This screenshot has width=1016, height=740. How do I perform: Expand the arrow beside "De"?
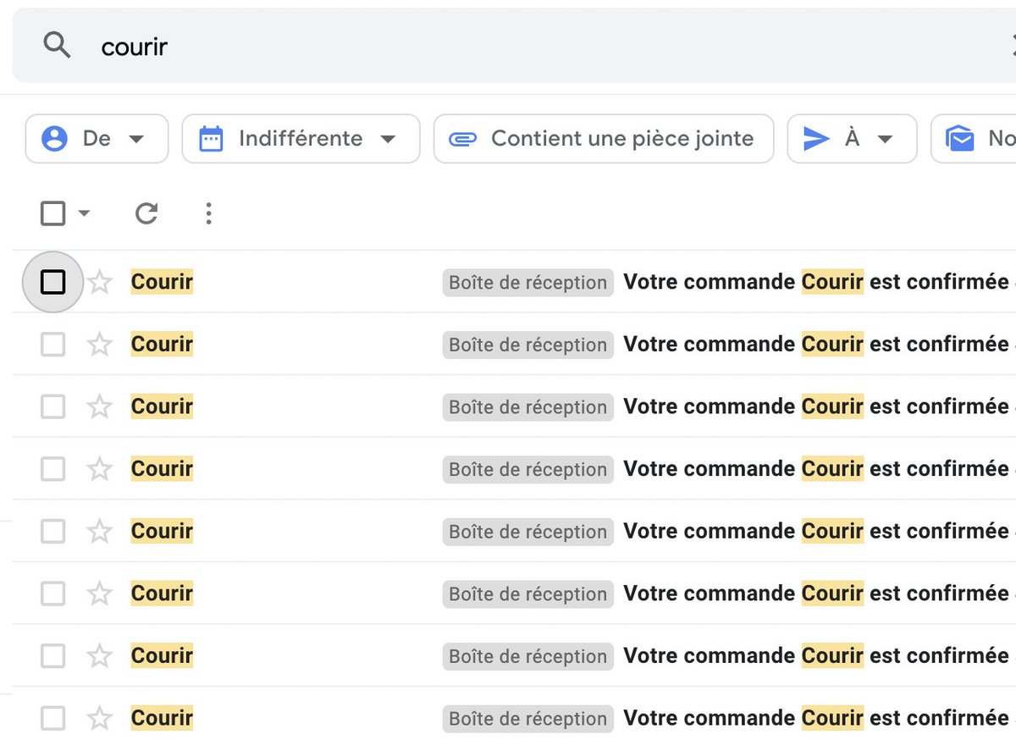tap(136, 139)
